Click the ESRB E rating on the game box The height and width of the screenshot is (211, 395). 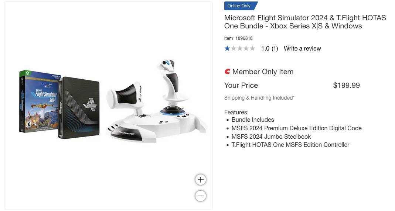click(x=29, y=124)
